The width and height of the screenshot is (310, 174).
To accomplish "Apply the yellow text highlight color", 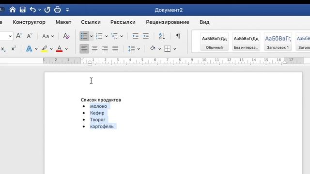I will pyautogui.click(x=45, y=49).
